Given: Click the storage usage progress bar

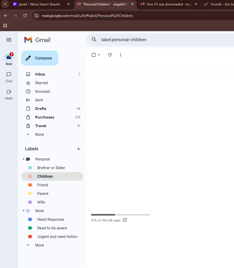Looking at the screenshot, I should click(120, 215).
